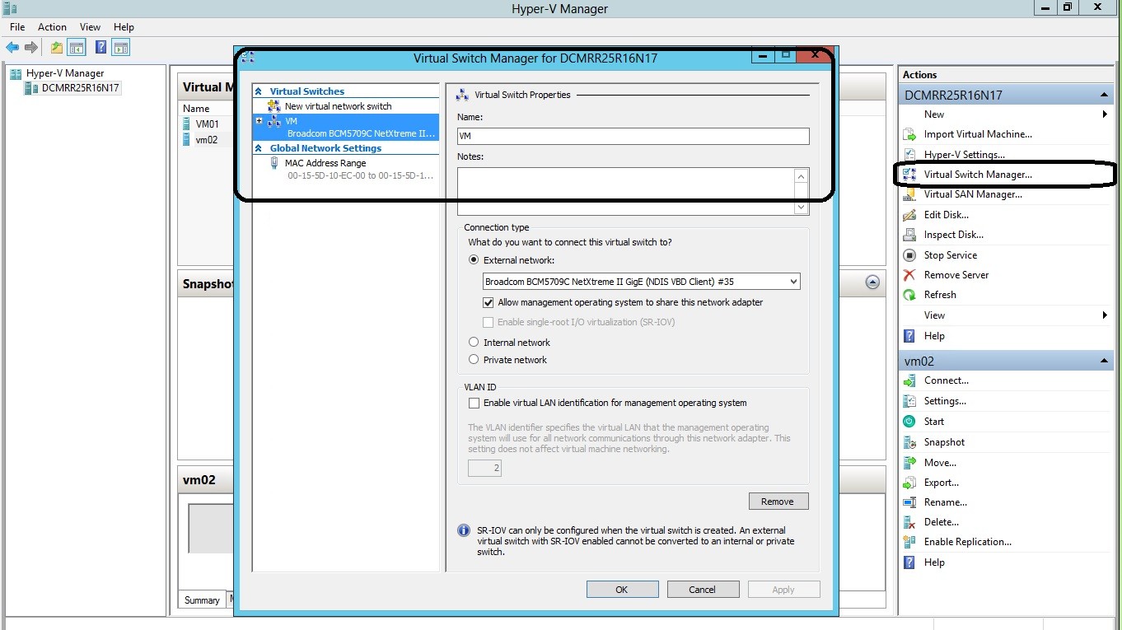Open the Action menu
1122x630 pixels.
(x=52, y=27)
